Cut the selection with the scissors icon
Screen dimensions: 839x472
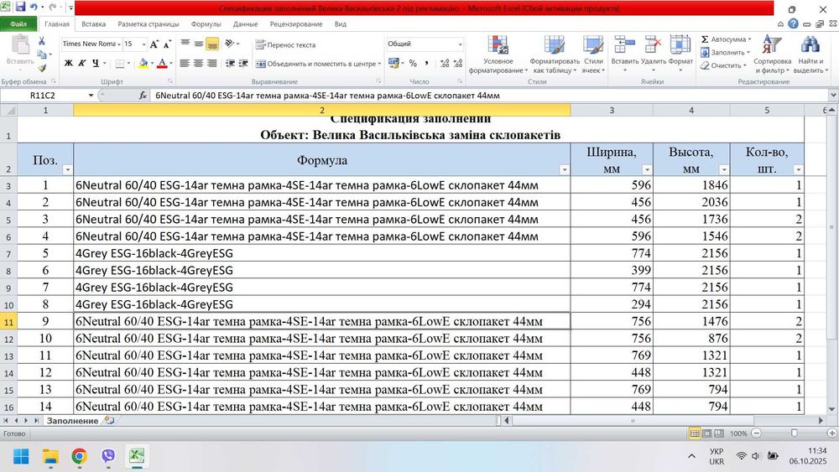click(42, 41)
